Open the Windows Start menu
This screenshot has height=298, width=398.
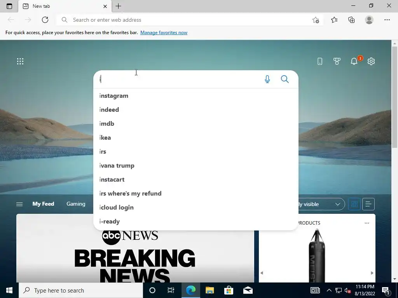9,290
